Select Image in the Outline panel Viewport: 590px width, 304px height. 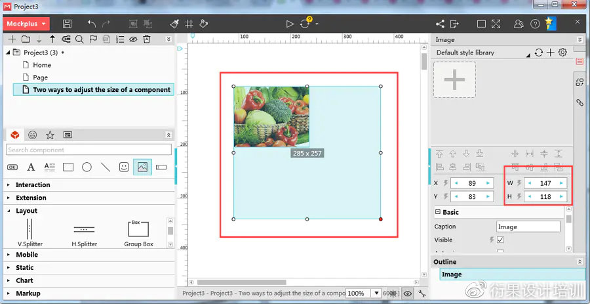[513, 274]
